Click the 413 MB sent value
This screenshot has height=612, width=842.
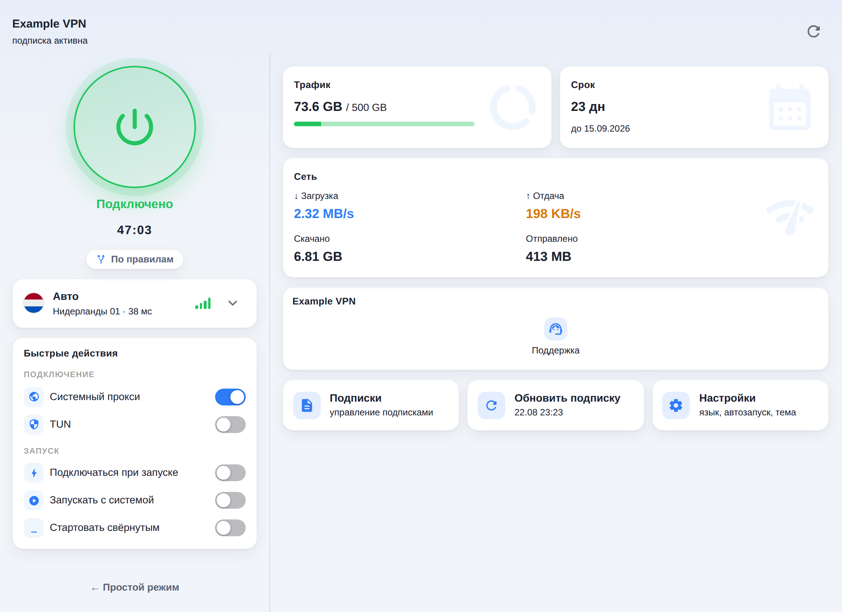pyautogui.click(x=548, y=256)
